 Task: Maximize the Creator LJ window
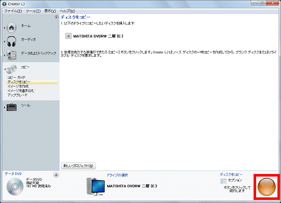(x=262, y=3)
